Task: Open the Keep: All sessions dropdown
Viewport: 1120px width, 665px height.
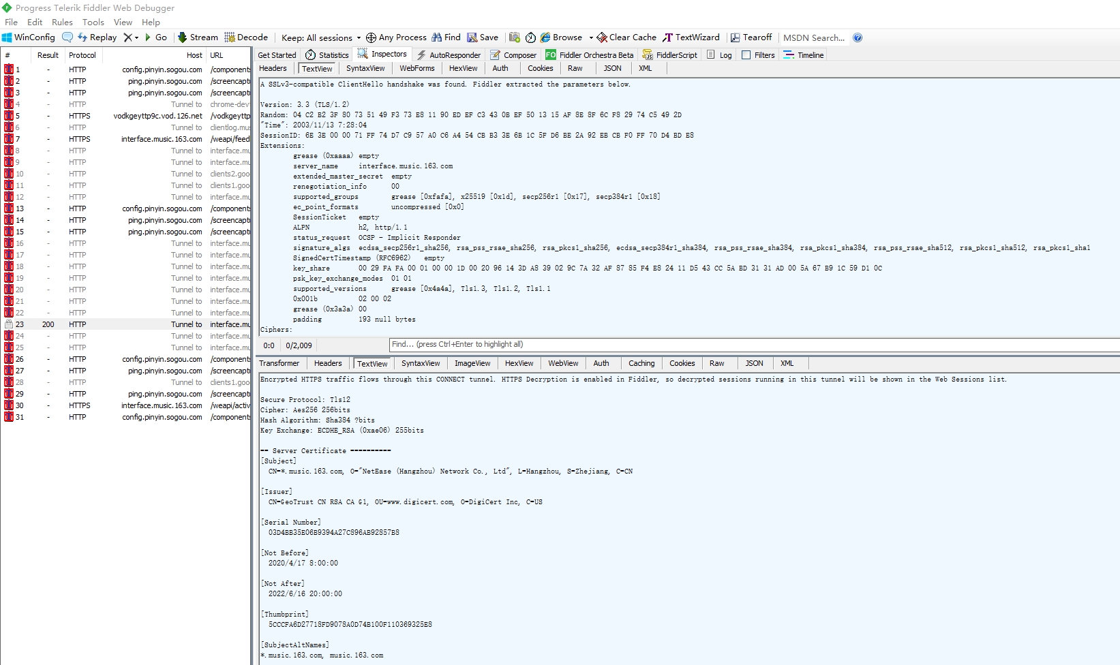Action: tap(321, 37)
